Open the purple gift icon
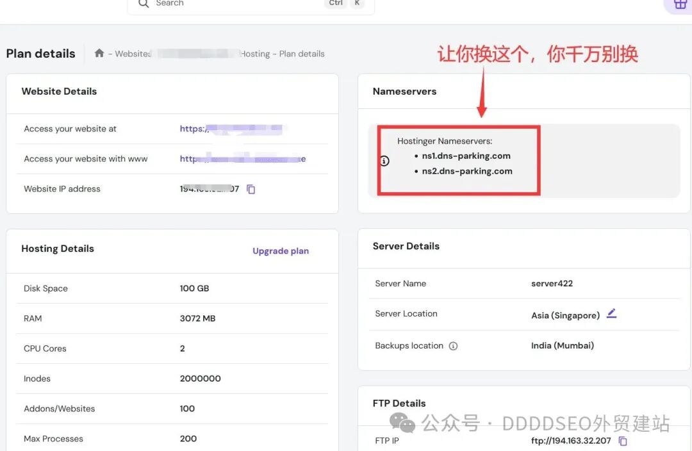This screenshot has height=451, width=692. 680,4
